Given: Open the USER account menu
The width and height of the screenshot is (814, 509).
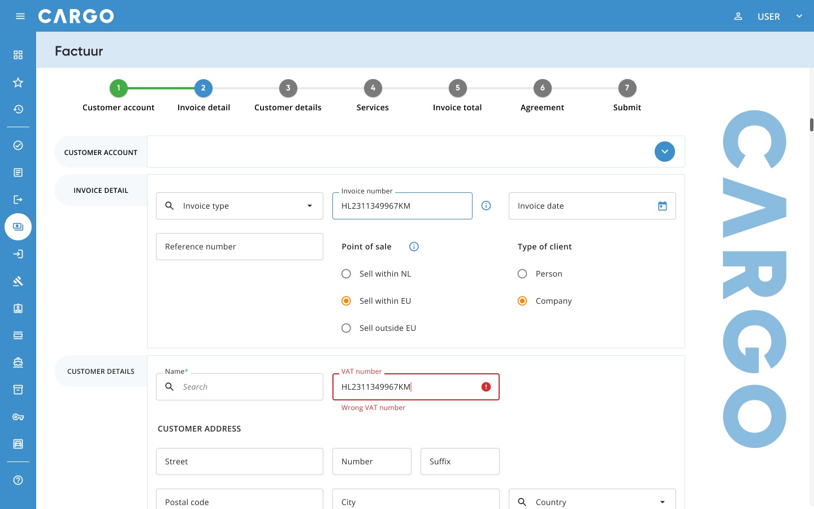Looking at the screenshot, I should 769,16.
